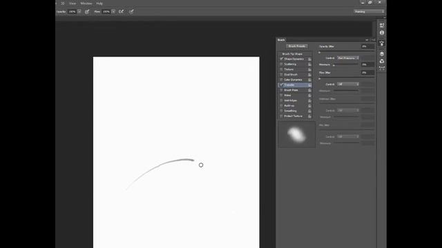Toggle pressure for opacity icon in options bar
This screenshot has height=248, width=442.
87,12
